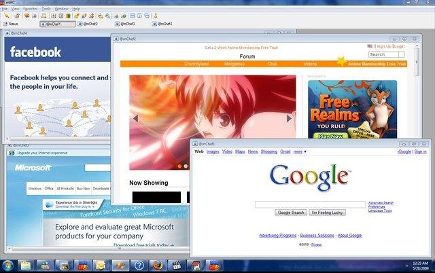
Task: Open the Received Files toolbar icon
Action: point(100,16)
